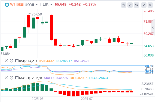Click the large red candlestick in June
This screenshot has height=102, width=155.
pyautogui.click(x=51, y=27)
